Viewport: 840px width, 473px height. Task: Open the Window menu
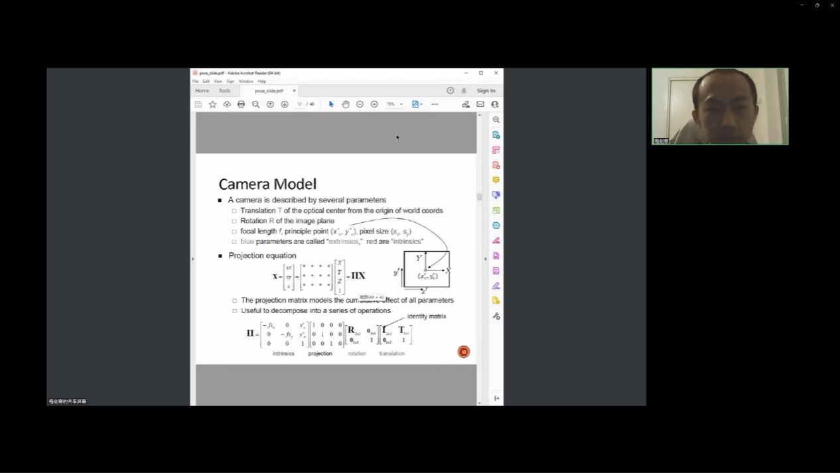coord(245,81)
